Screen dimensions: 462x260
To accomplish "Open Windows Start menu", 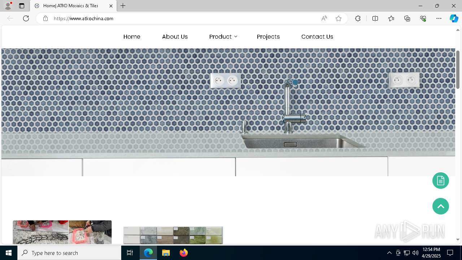I will (x=9, y=253).
